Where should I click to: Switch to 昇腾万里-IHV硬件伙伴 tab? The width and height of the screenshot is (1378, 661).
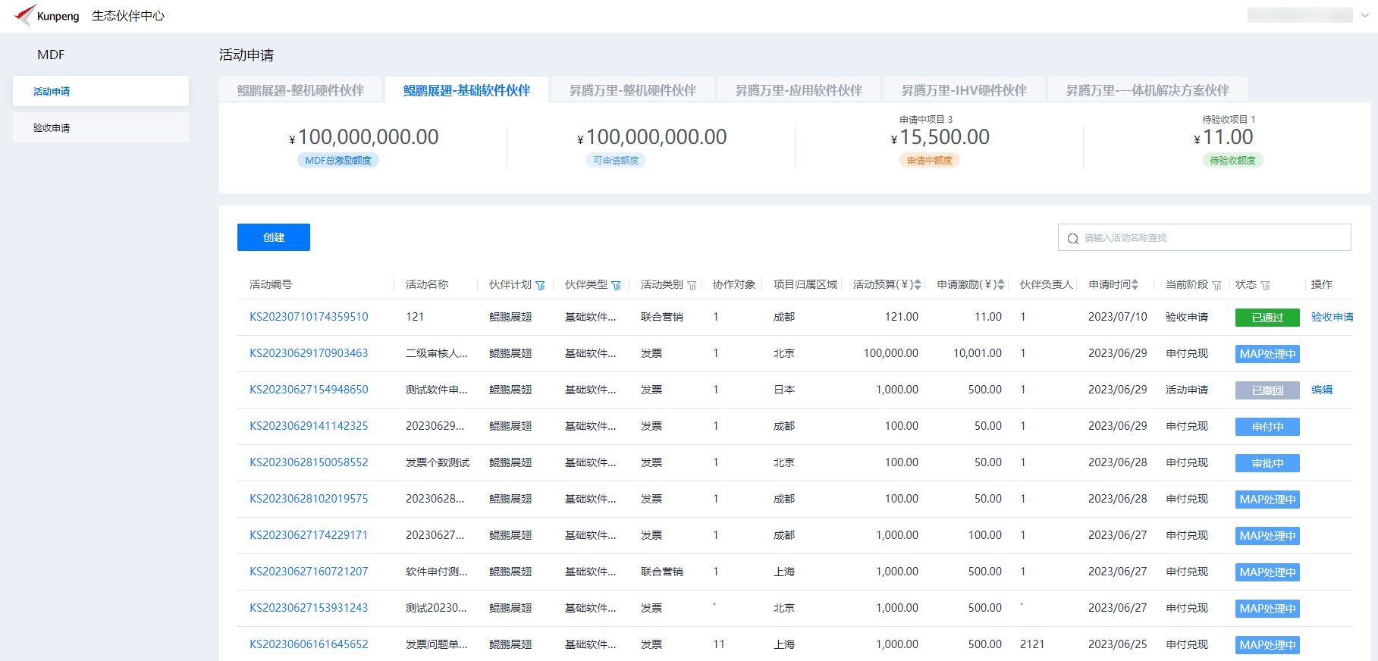pyautogui.click(x=964, y=90)
